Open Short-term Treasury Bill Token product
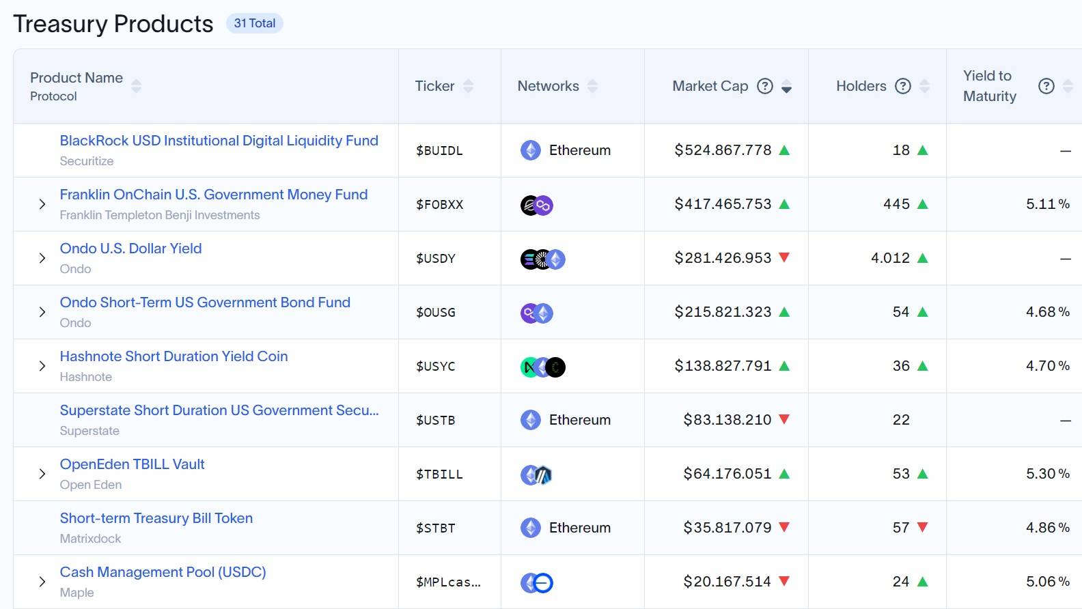 click(x=156, y=518)
